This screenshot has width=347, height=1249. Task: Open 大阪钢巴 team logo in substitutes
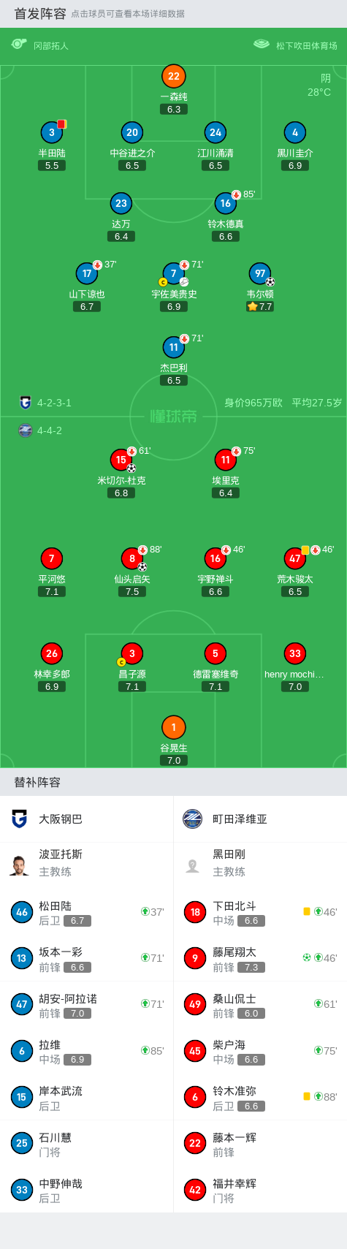point(20,819)
